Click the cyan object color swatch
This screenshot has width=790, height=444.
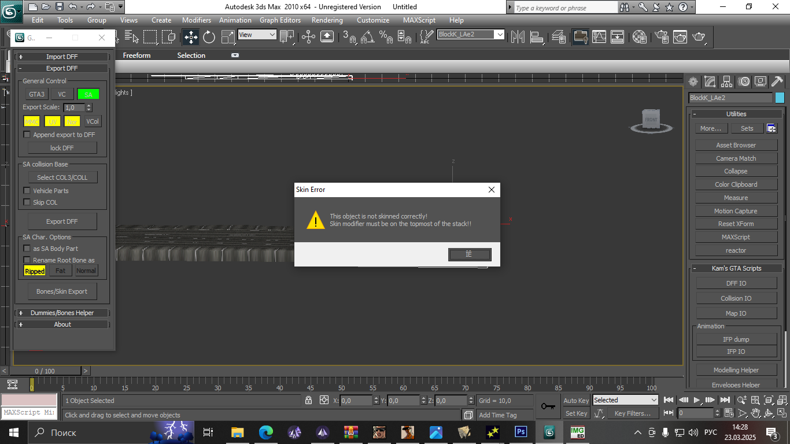tap(780, 98)
